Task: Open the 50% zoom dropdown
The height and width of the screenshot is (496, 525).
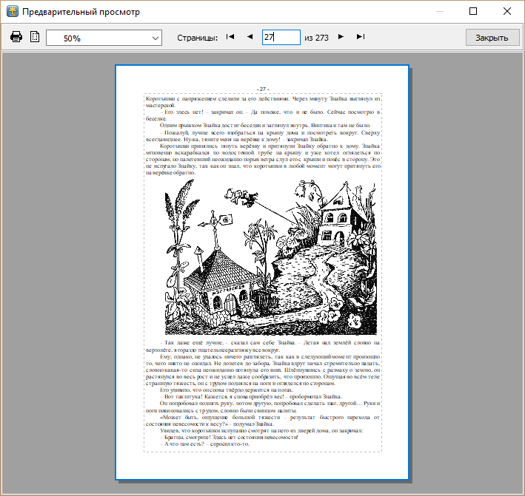Action: click(x=104, y=38)
